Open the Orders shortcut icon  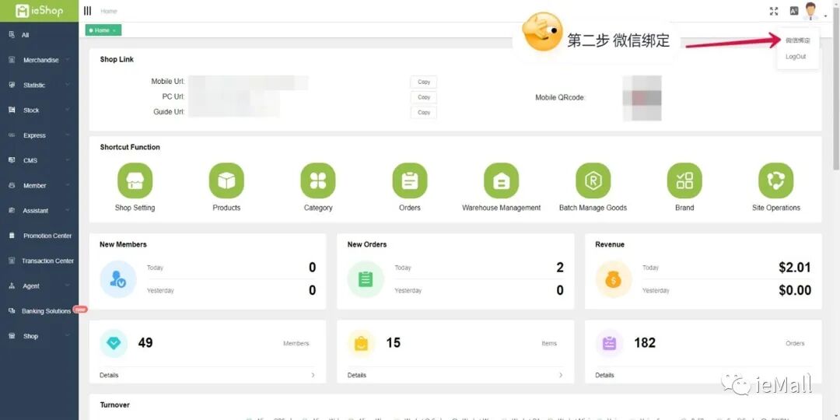pyautogui.click(x=410, y=180)
